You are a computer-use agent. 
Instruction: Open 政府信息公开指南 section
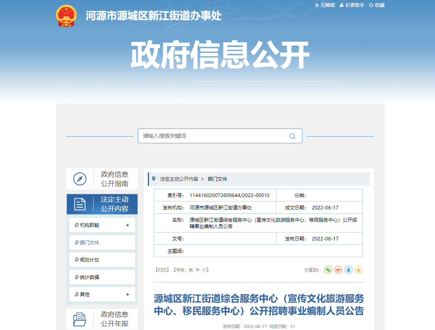pyautogui.click(x=102, y=179)
